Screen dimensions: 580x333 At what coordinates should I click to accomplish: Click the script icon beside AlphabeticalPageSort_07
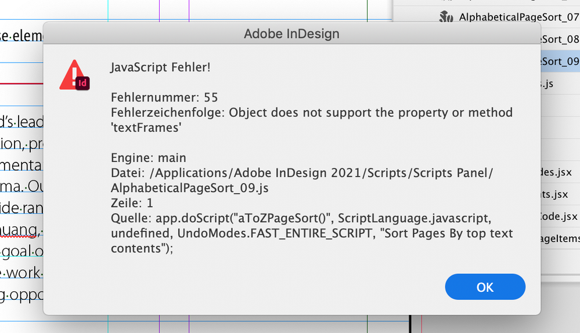(x=446, y=17)
